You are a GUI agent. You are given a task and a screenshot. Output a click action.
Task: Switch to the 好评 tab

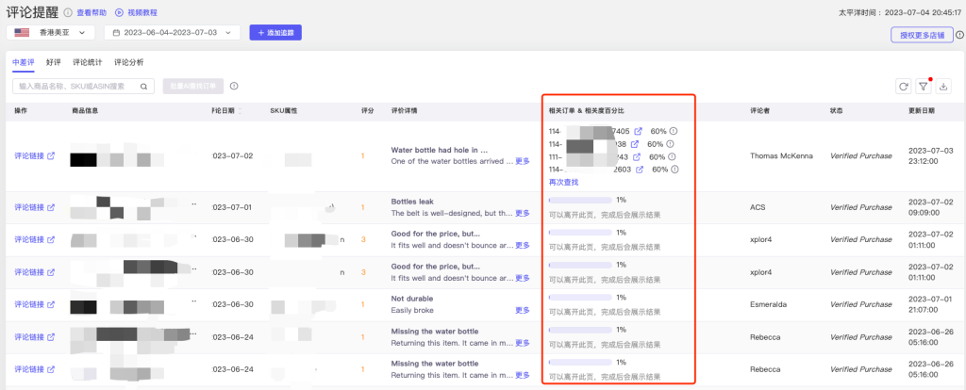pyautogui.click(x=53, y=62)
